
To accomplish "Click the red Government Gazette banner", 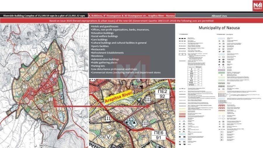I will click(x=131, y=21).
